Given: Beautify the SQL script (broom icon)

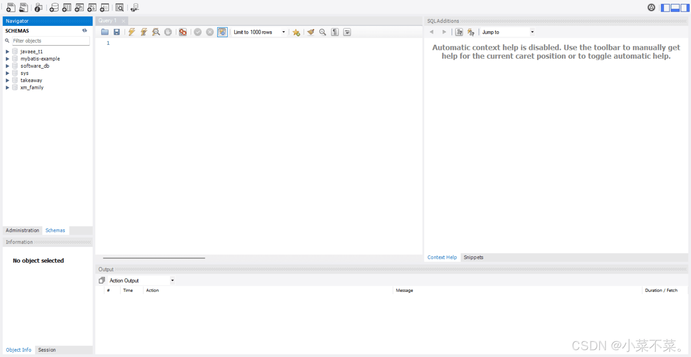Looking at the screenshot, I should click(311, 32).
